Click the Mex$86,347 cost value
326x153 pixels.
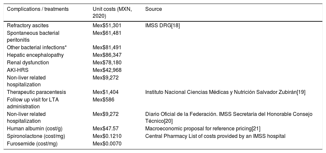[x=107, y=55]
